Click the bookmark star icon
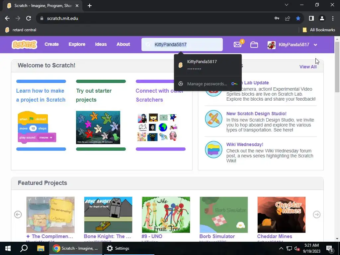The height and width of the screenshot is (255, 340). (x=298, y=19)
